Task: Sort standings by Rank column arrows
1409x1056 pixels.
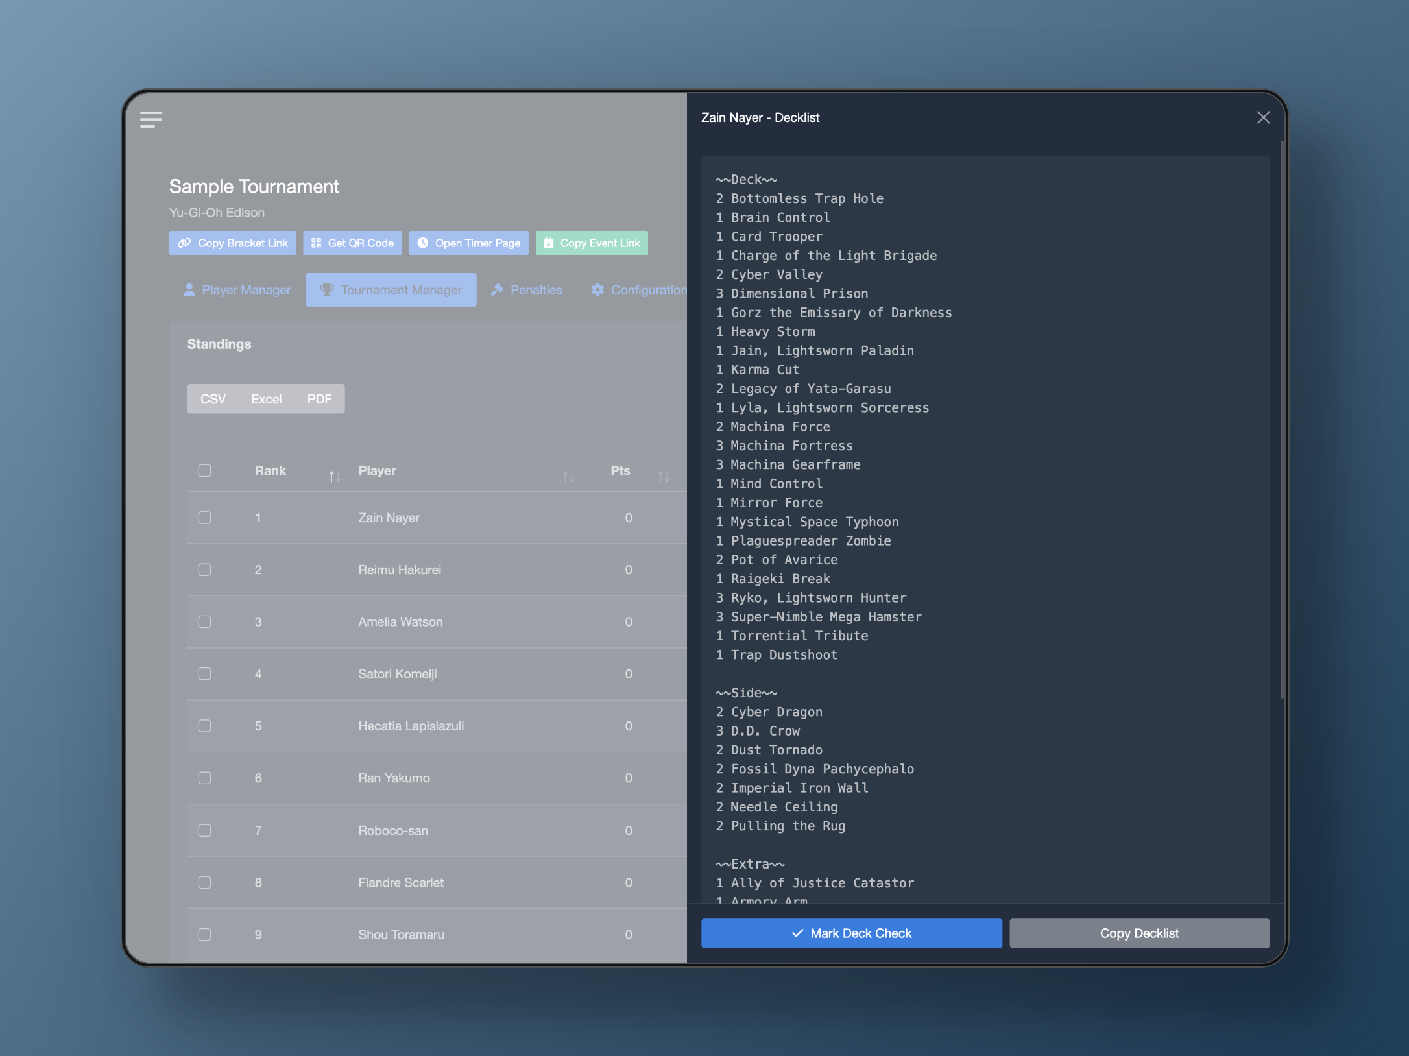Action: [x=334, y=476]
